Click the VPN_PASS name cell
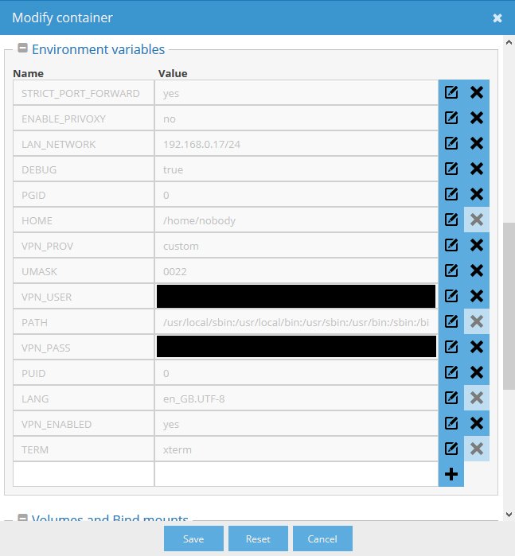 (x=84, y=347)
